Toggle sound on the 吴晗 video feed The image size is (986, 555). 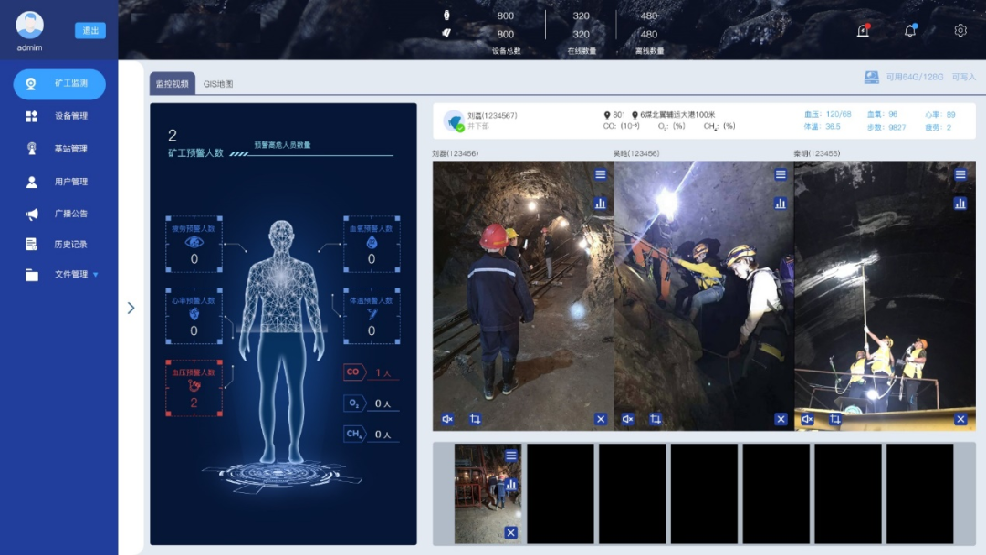coord(627,419)
